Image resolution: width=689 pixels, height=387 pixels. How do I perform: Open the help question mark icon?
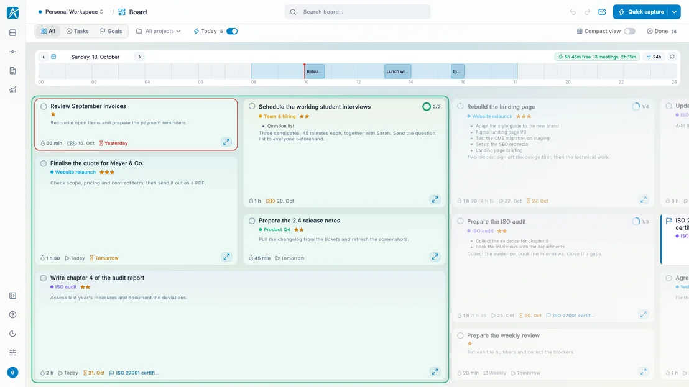(12, 314)
